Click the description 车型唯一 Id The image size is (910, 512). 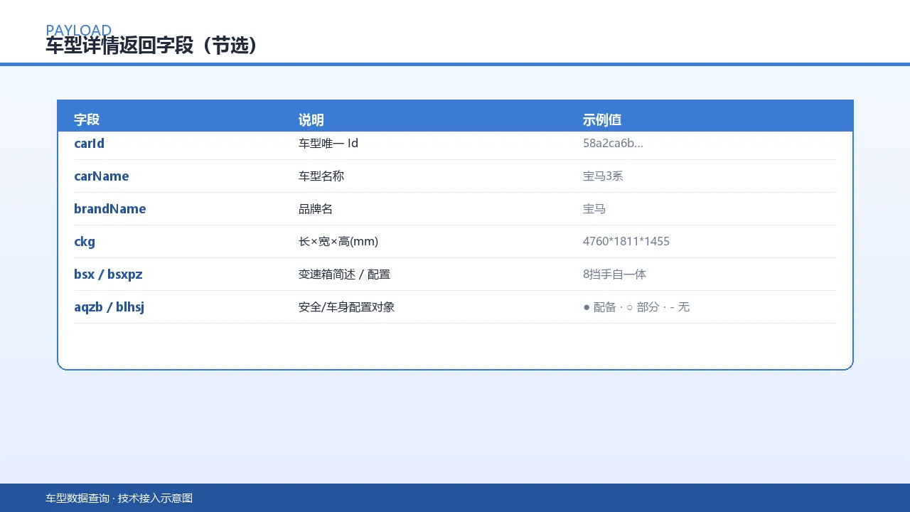(x=328, y=144)
